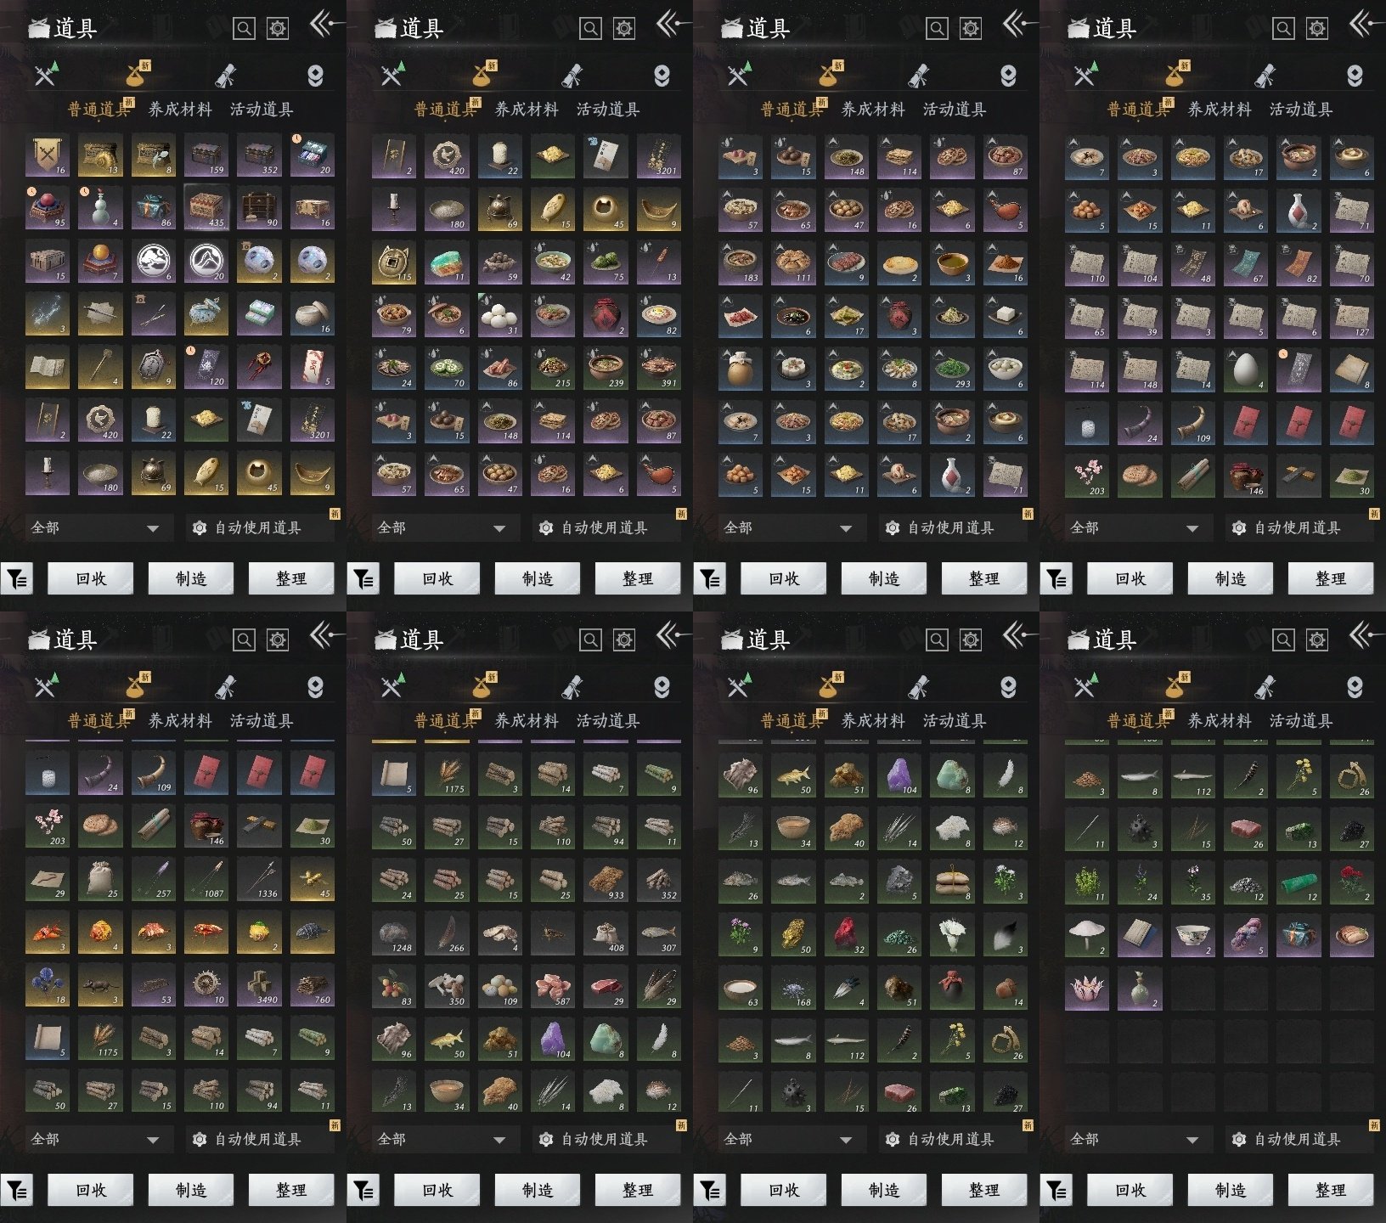Select the plain white egg item with count 4
1386x1223 pixels.
[1245, 368]
